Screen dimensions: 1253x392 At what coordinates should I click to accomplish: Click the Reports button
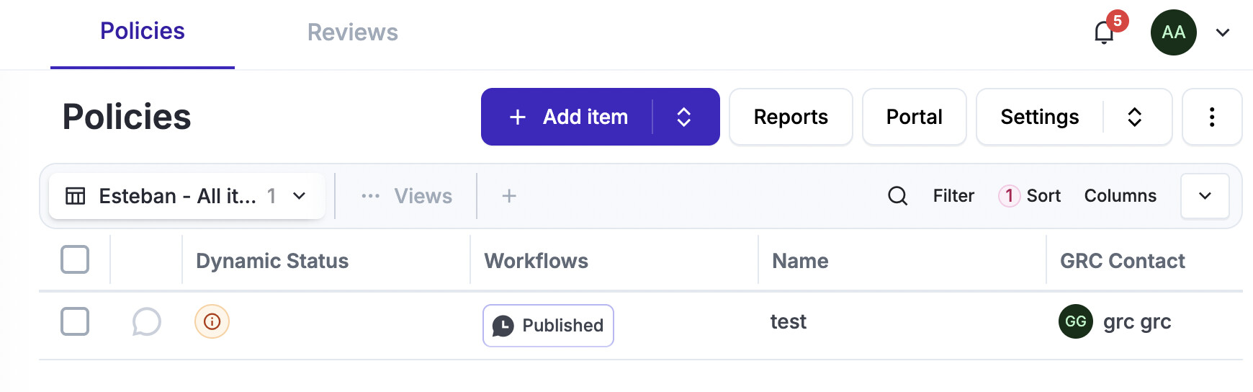(x=790, y=117)
